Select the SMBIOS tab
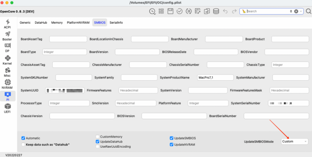This screenshot has width=312, height=157. coord(100,23)
